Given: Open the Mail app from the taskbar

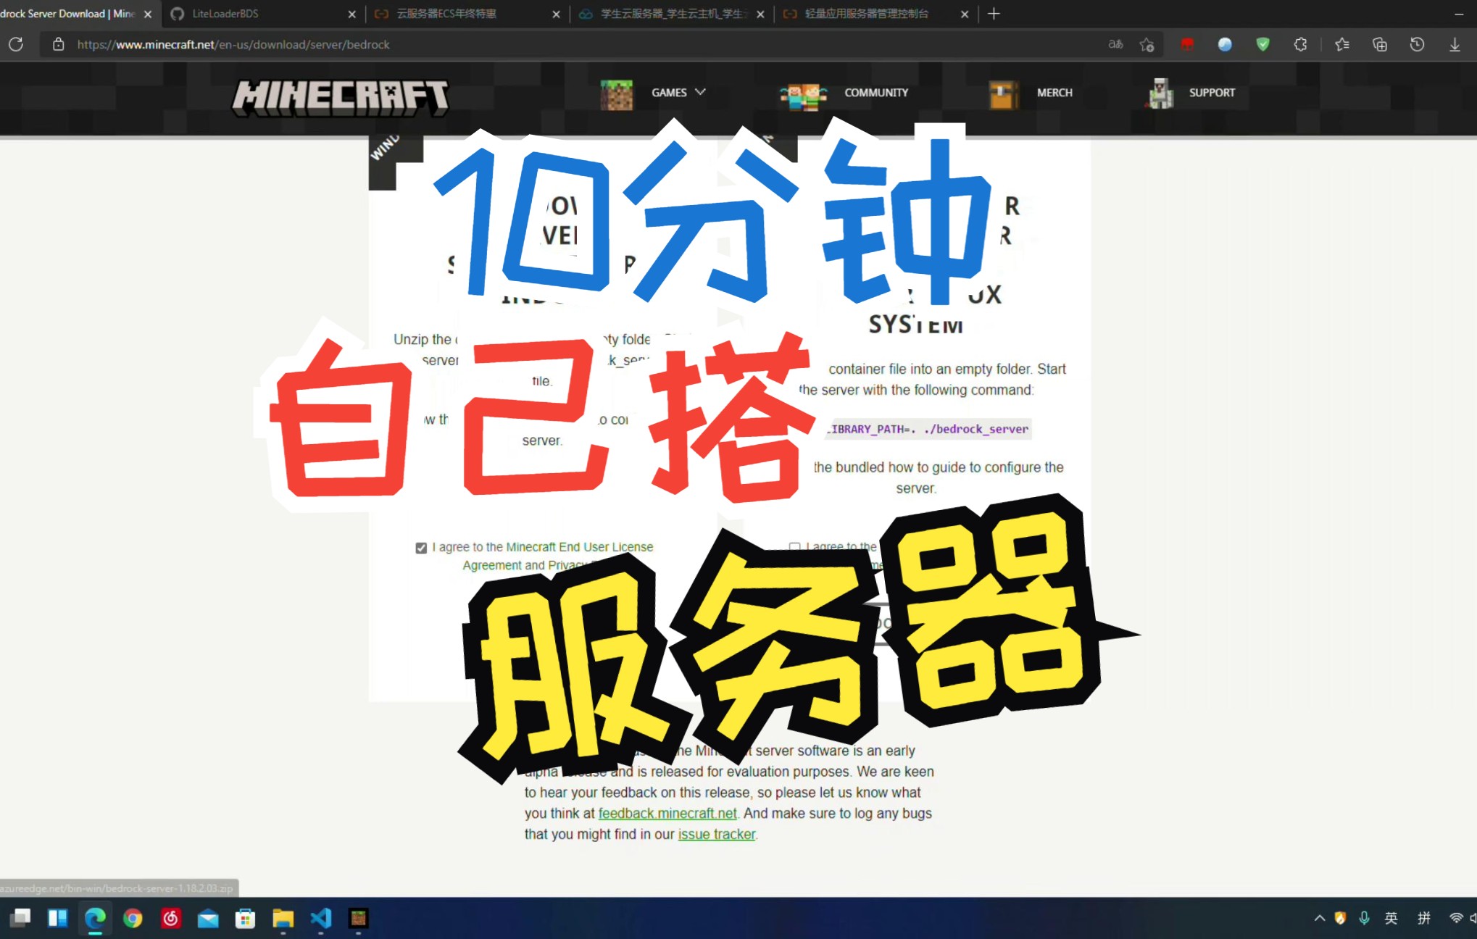Looking at the screenshot, I should [208, 918].
